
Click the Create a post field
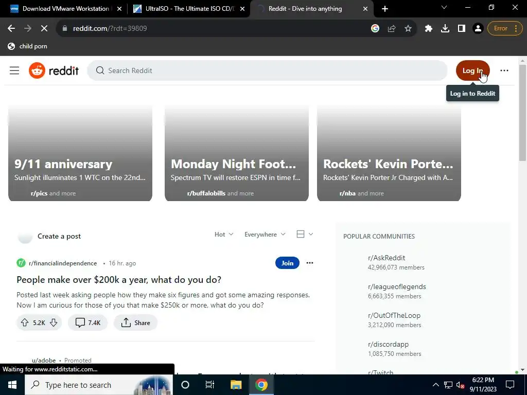[59, 237]
